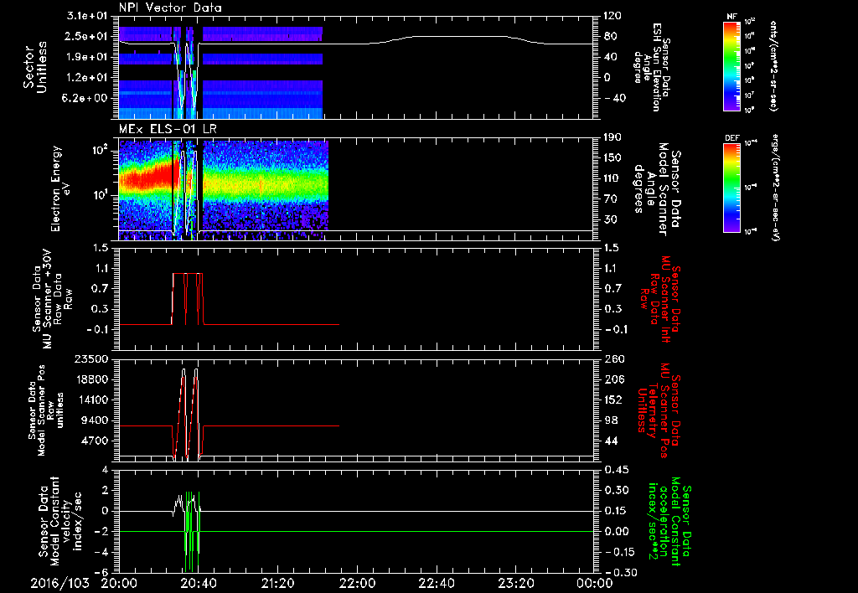Click the 2.5e+01 sector tick label
The width and height of the screenshot is (858, 593).
point(87,36)
